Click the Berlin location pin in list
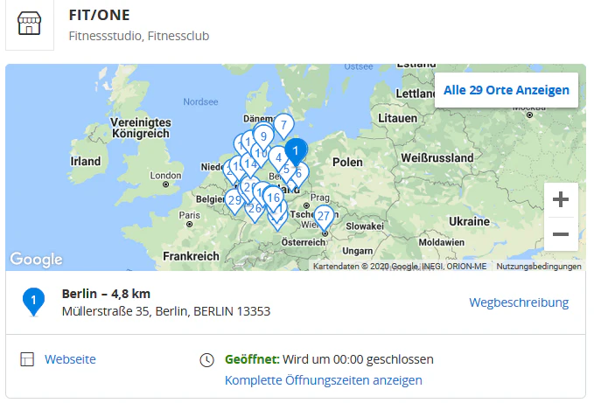Image resolution: width=594 pixels, height=403 pixels. click(x=33, y=302)
